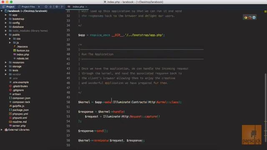Select the artisan file
This screenshot has width=267, height=150.
pos(17,94)
